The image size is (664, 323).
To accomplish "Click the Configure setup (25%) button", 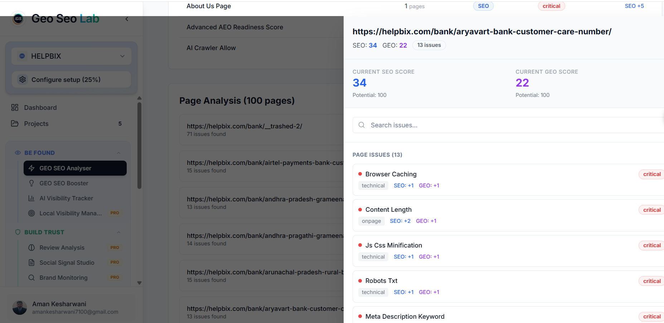I will [72, 79].
